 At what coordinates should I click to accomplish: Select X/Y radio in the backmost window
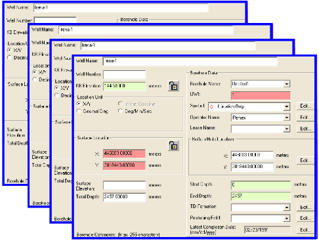pyautogui.click(x=9, y=50)
